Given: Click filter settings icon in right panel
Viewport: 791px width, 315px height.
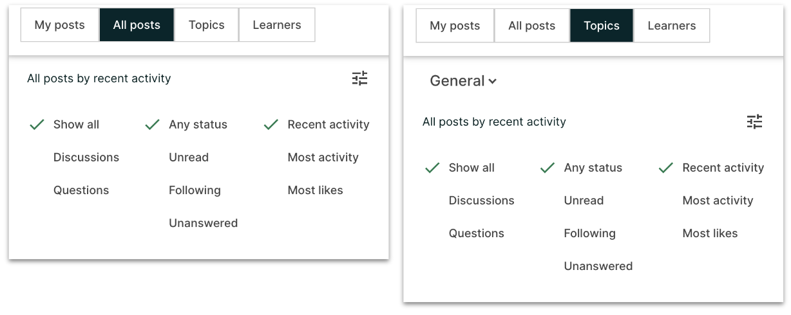Looking at the screenshot, I should click(754, 122).
